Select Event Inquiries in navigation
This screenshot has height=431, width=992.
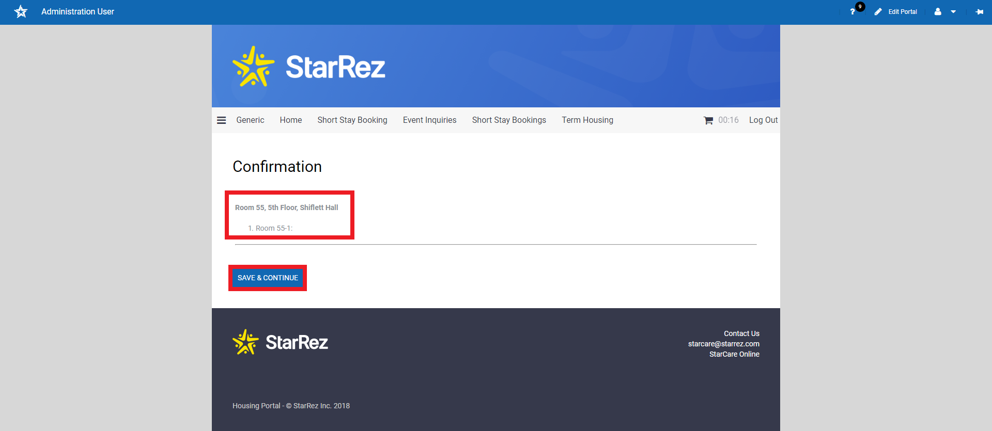click(x=429, y=120)
